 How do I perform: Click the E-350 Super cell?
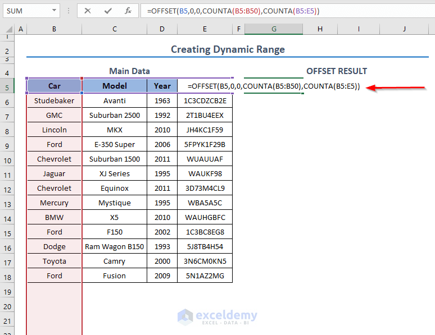click(115, 144)
